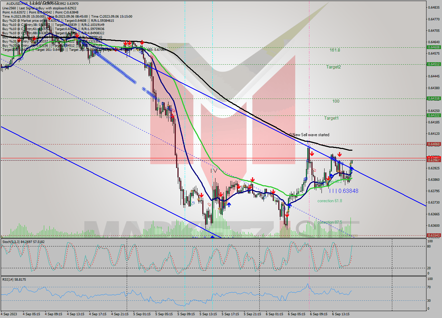Click the 80 level on the Stochastic scale
This screenshot has width=442, height=318.
(x=429, y=246)
